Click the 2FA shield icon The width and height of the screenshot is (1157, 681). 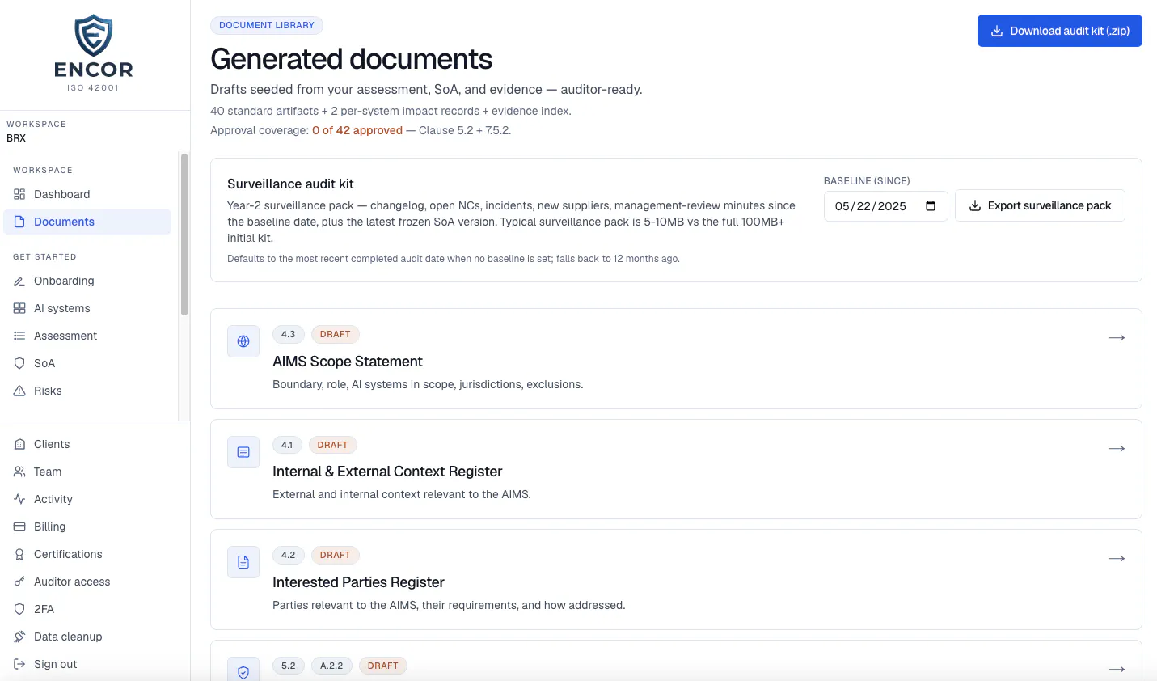(x=19, y=609)
